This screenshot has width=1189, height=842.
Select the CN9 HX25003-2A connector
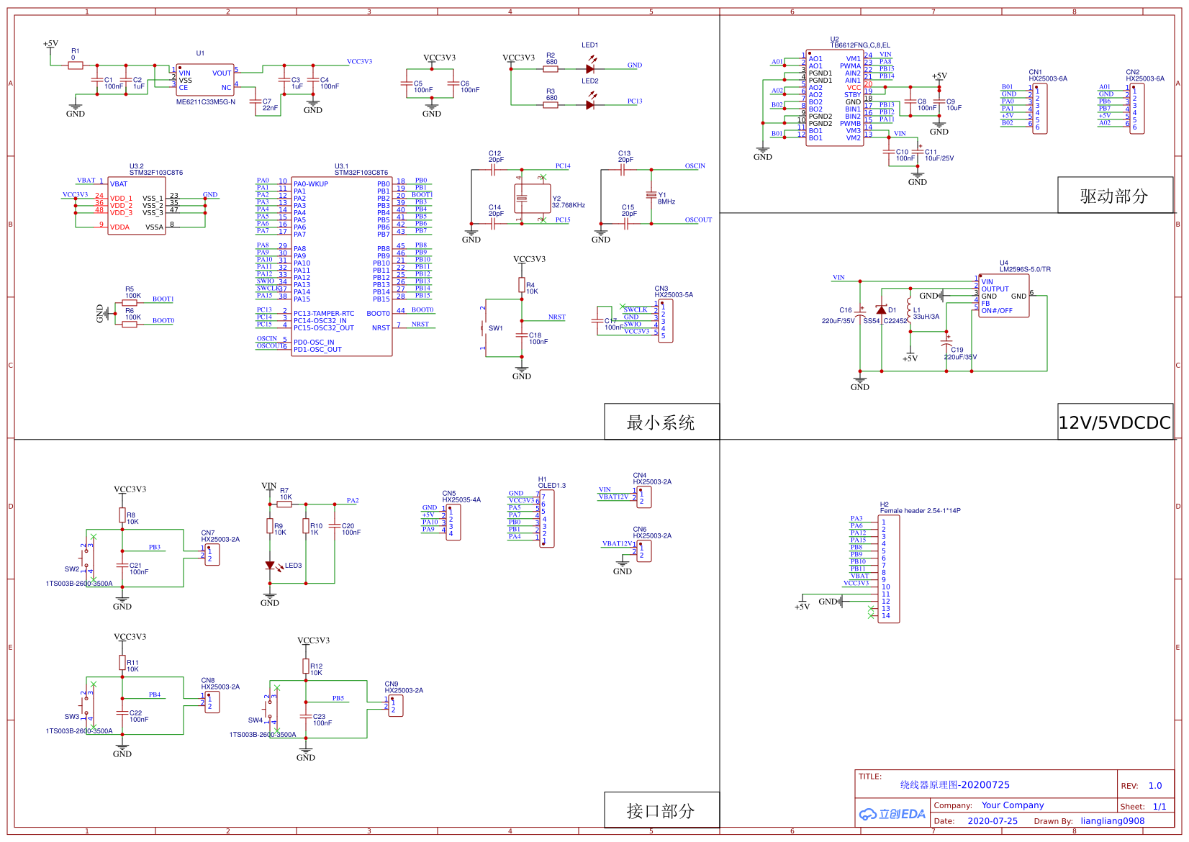coord(396,706)
